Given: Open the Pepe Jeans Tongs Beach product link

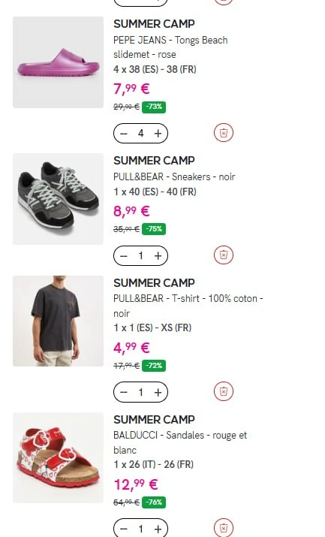Looking at the screenshot, I should 170,47.
